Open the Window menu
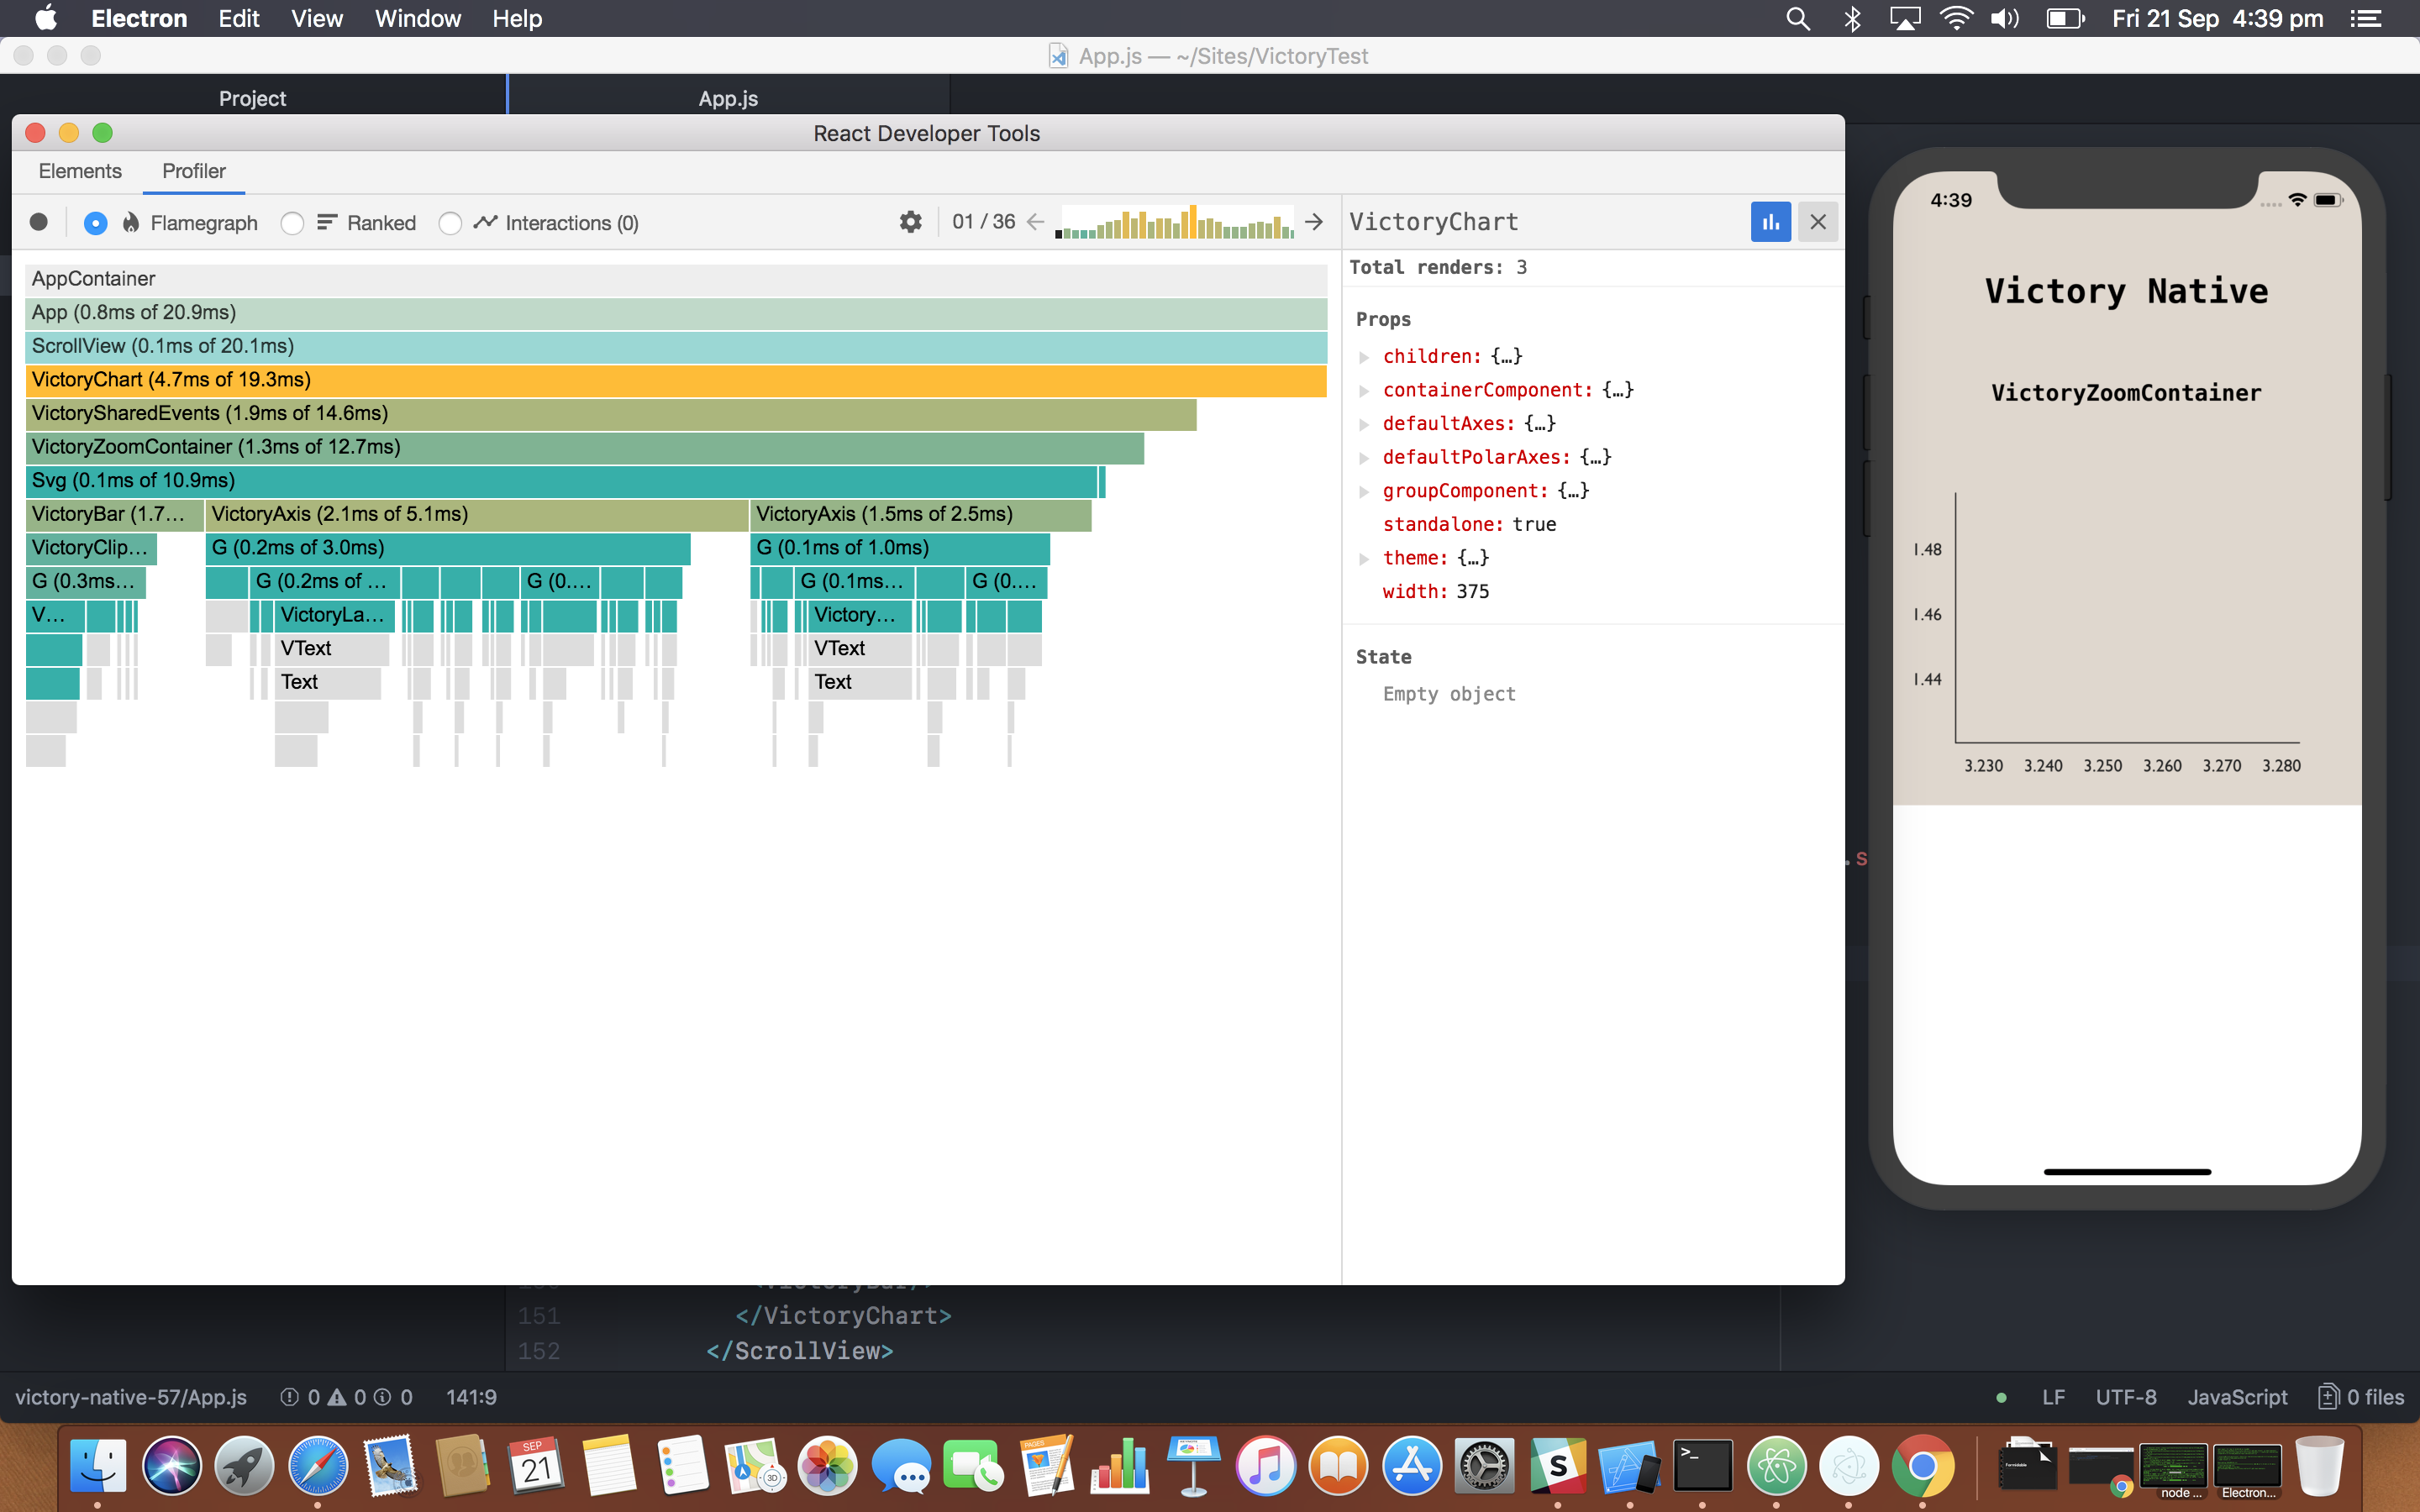Viewport: 2420px width, 1512px height. [418, 18]
